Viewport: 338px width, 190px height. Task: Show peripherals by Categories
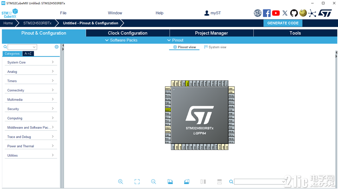pyautogui.click(x=12, y=54)
